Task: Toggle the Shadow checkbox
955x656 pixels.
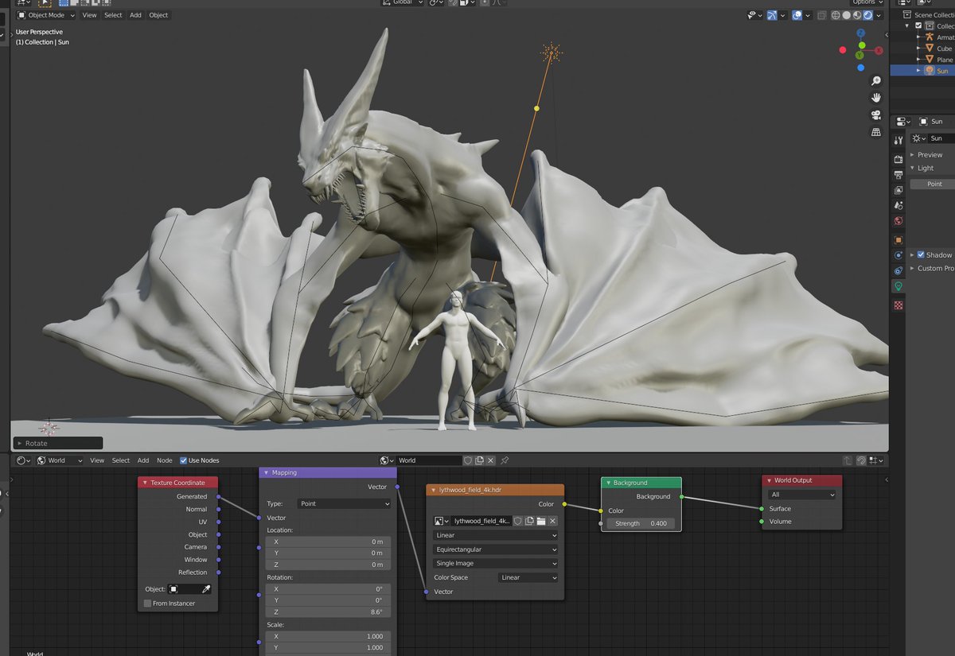Action: pos(921,255)
